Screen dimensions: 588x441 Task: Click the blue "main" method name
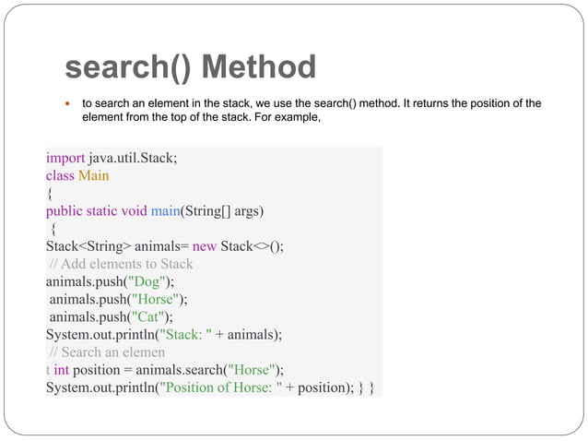coord(165,210)
